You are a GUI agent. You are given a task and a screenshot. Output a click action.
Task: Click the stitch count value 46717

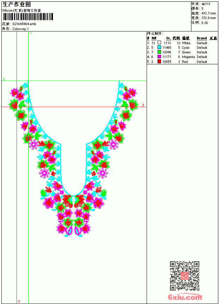206,4
